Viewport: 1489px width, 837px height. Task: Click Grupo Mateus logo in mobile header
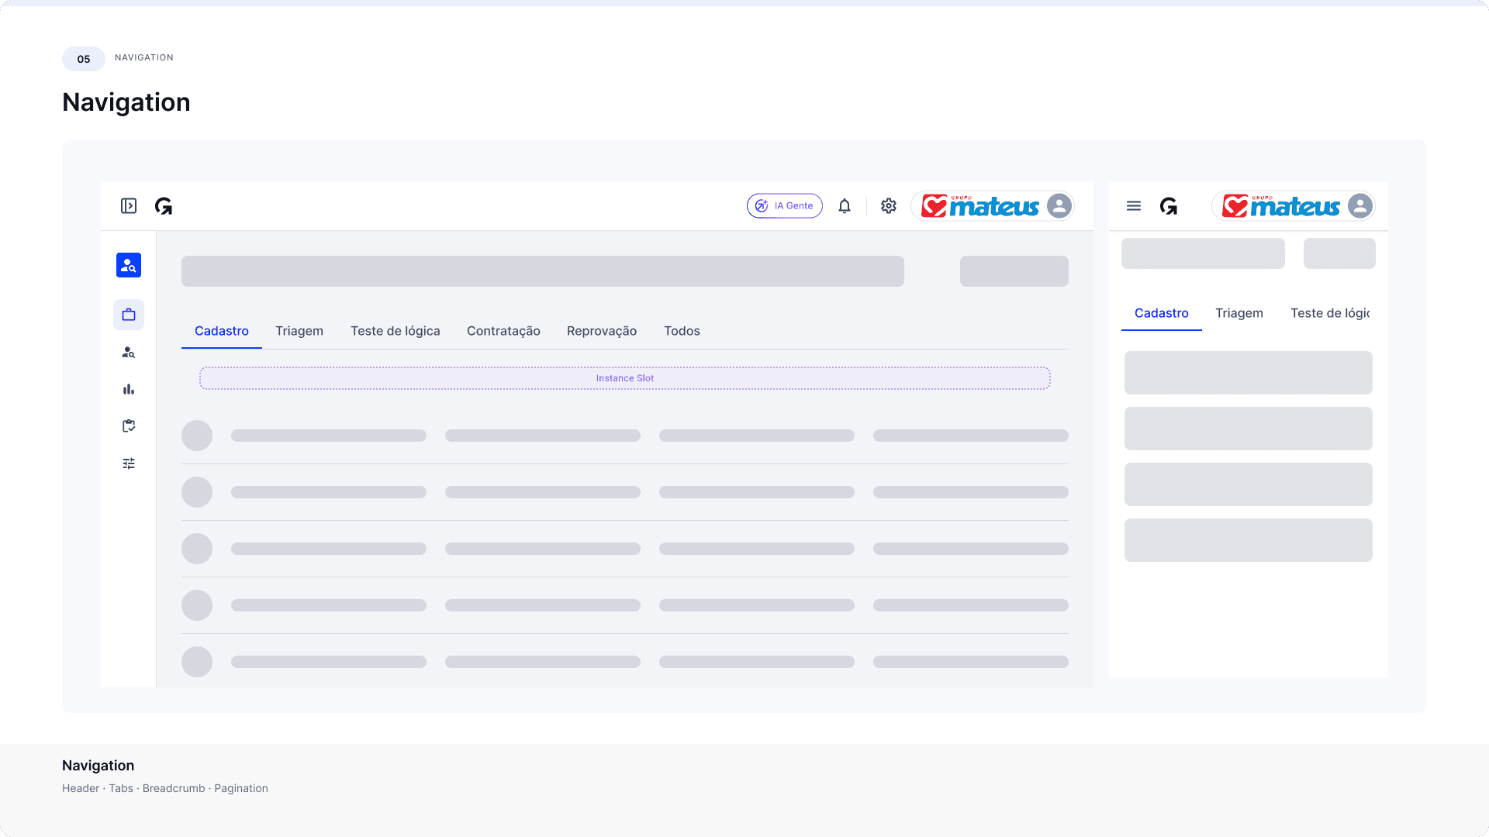coord(1280,206)
